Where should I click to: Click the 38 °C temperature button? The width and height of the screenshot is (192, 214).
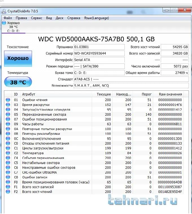point(18,82)
